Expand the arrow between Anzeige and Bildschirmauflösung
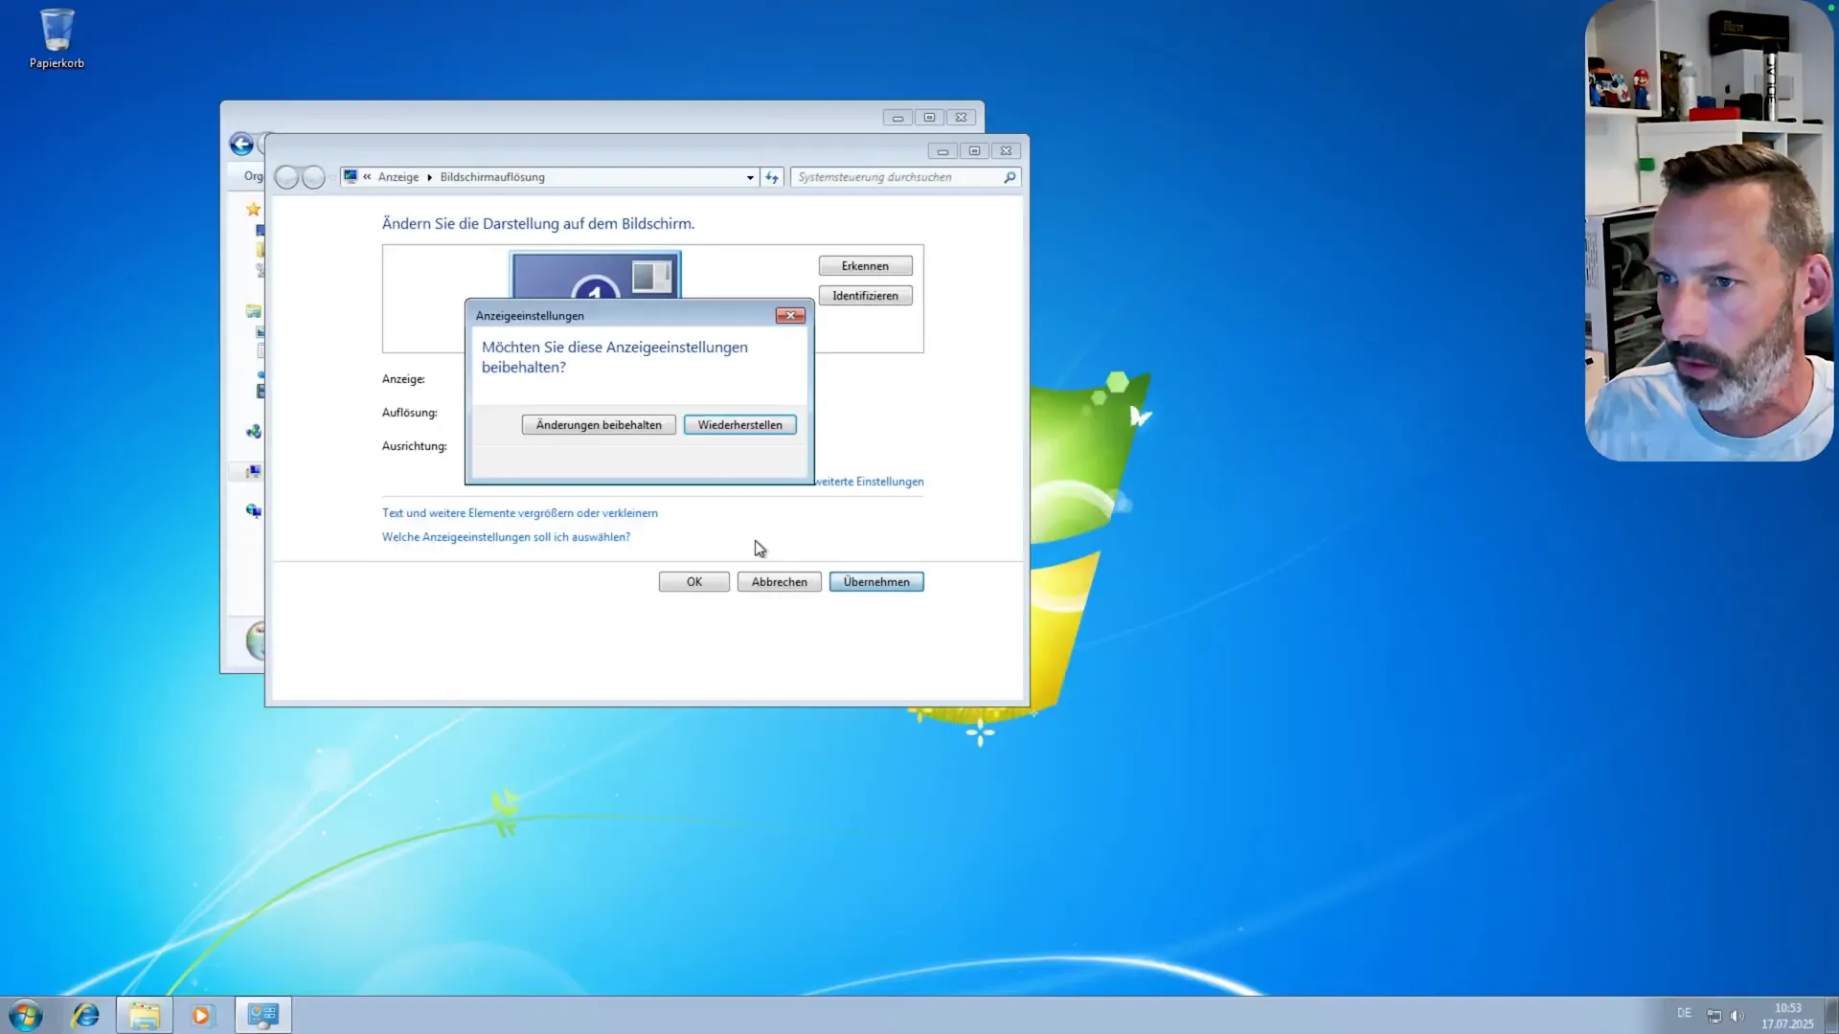 click(x=429, y=177)
